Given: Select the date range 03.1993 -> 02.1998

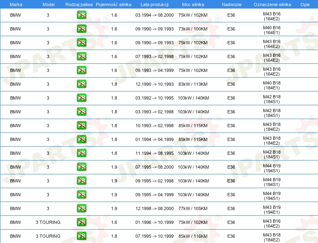Looking at the screenshot, I should tap(155, 112).
